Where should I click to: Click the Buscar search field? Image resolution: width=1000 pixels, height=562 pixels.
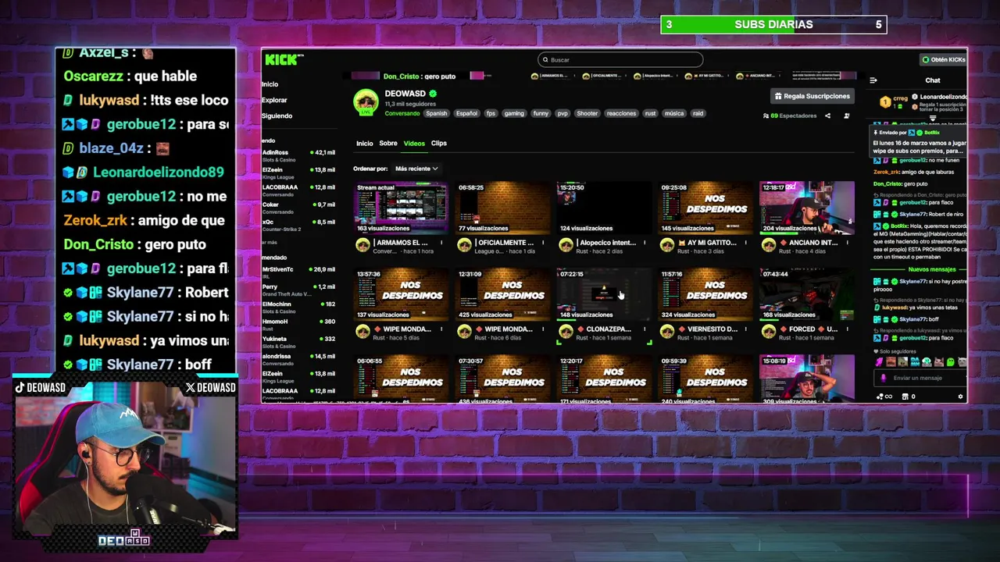[x=620, y=60]
